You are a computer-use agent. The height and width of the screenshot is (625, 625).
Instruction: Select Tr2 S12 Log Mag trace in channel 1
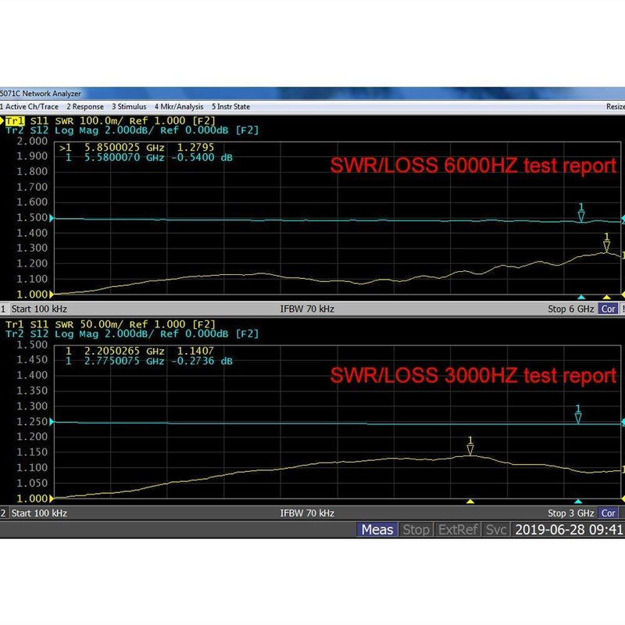click(132, 130)
